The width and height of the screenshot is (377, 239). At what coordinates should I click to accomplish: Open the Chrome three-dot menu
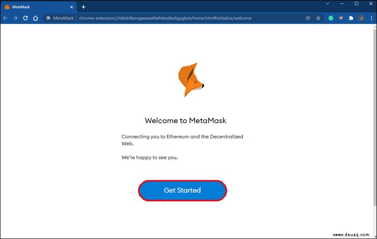(371, 18)
